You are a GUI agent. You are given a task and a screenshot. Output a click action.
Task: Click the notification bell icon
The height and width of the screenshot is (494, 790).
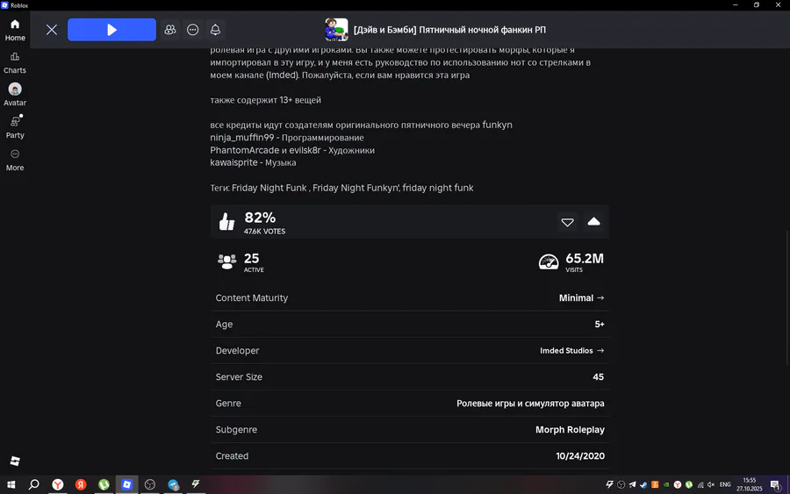click(x=215, y=30)
